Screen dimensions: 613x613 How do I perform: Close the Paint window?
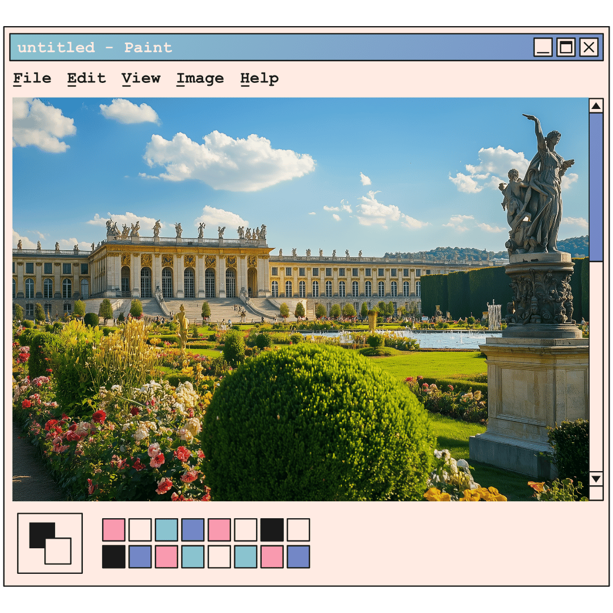(589, 47)
